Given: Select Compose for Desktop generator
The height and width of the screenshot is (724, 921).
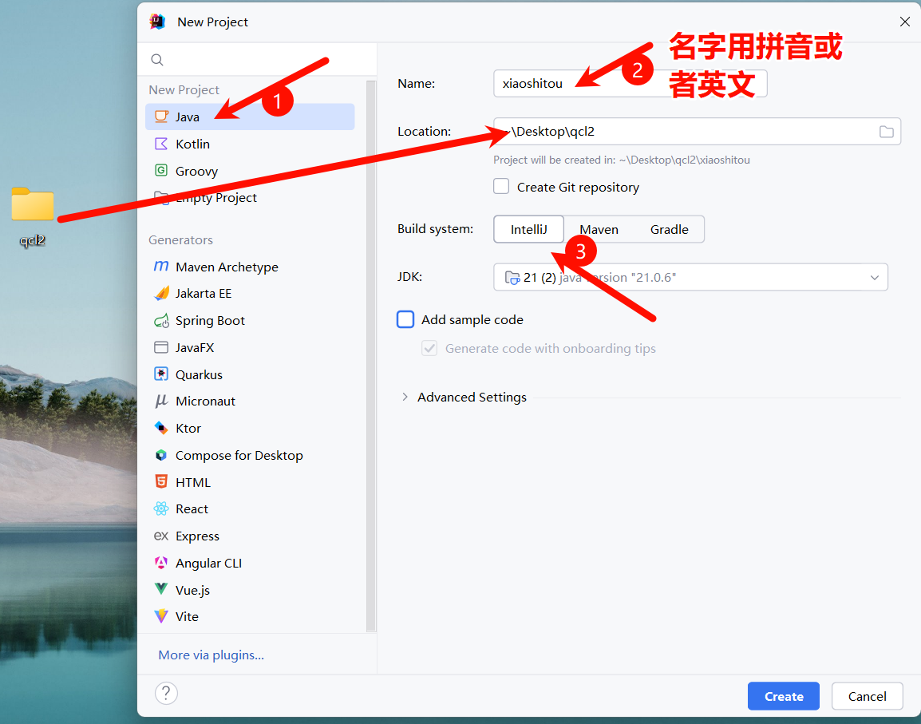Looking at the screenshot, I should point(250,456).
